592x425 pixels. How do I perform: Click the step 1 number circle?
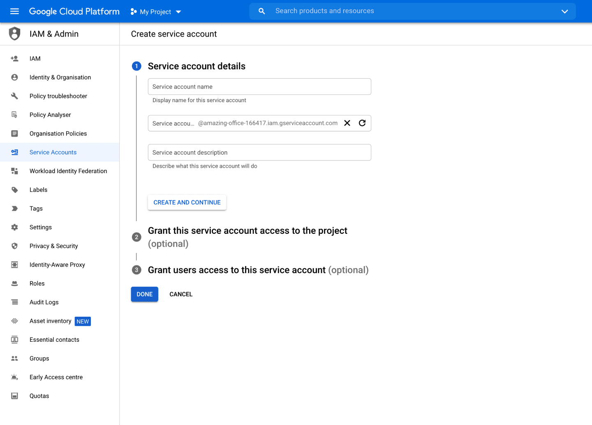pos(136,66)
